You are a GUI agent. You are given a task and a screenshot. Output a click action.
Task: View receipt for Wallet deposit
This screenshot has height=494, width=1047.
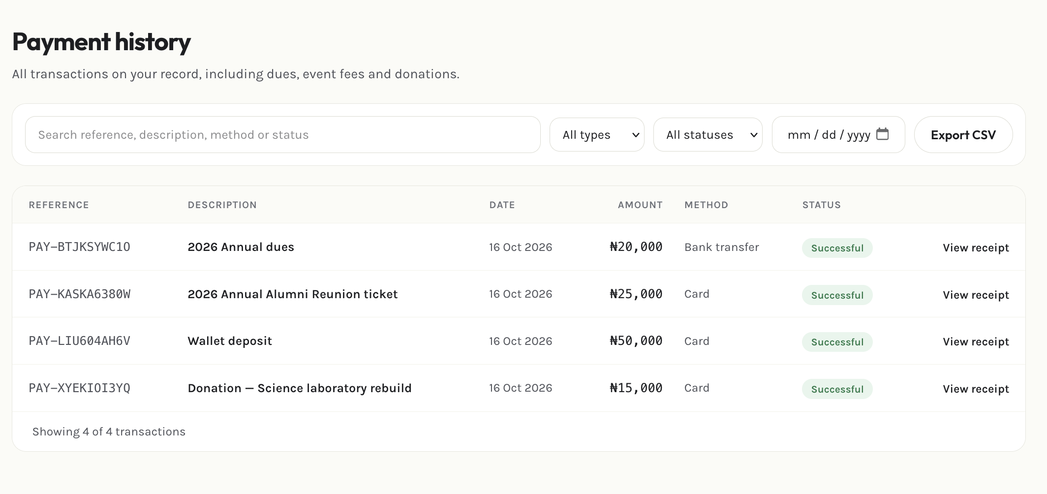pos(976,341)
